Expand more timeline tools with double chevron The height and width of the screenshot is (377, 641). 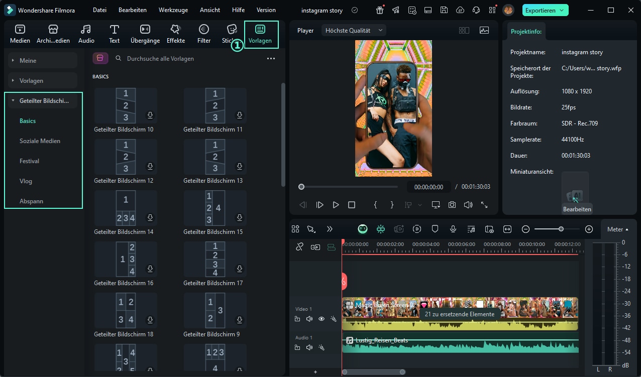[x=330, y=229]
